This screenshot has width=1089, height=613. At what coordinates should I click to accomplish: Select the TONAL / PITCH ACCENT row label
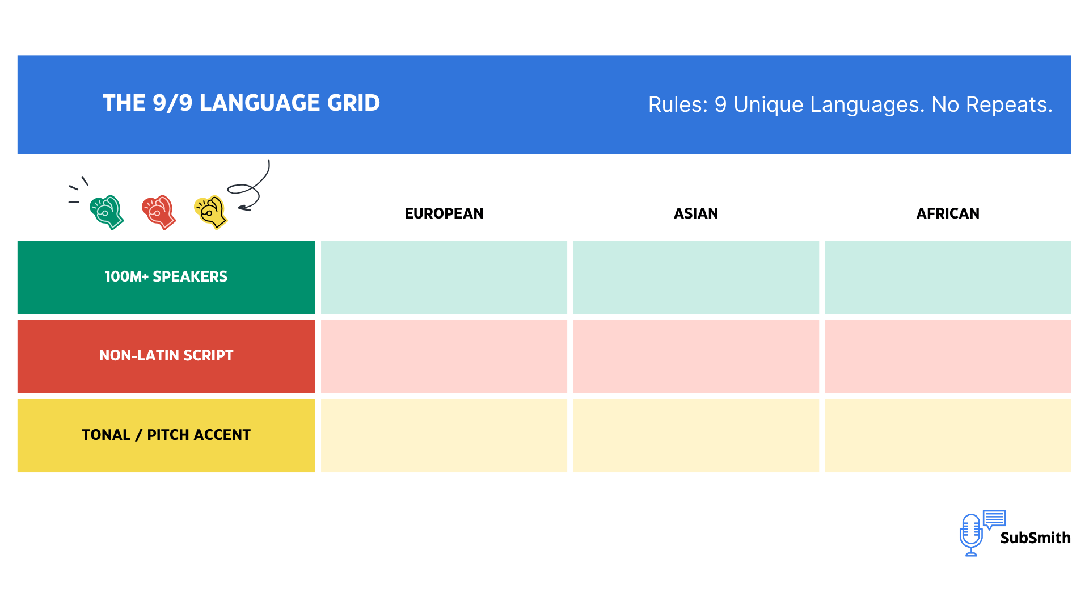(x=166, y=435)
